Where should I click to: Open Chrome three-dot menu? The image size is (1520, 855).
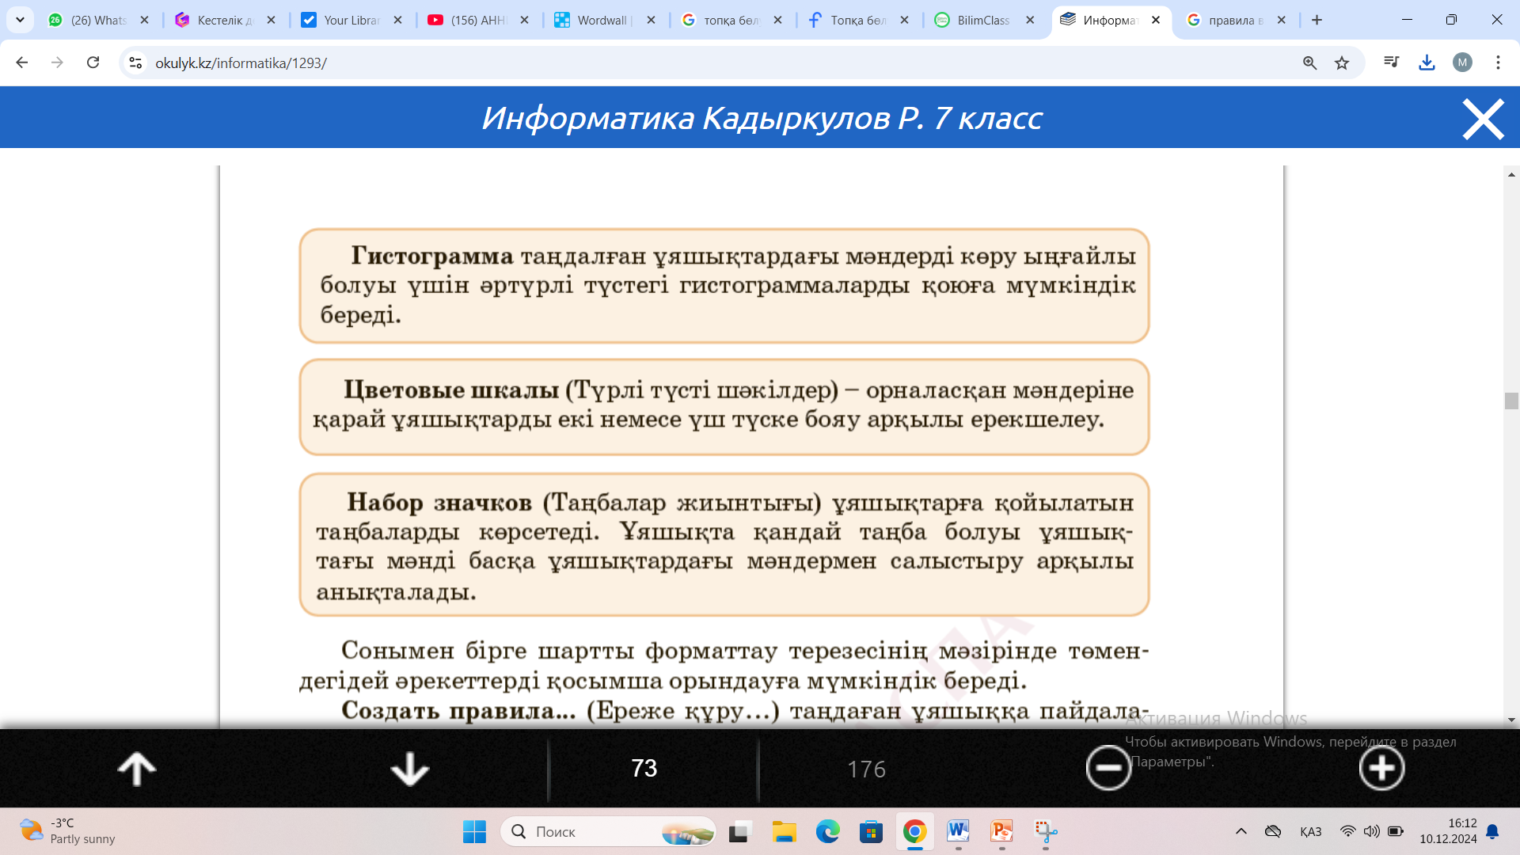click(1498, 63)
